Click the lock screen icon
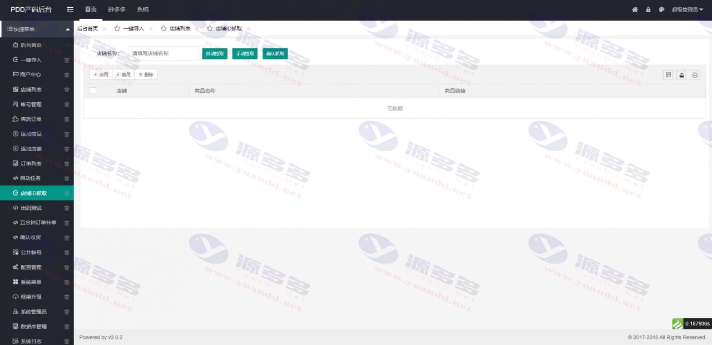The height and width of the screenshot is (345, 712). pyautogui.click(x=648, y=9)
